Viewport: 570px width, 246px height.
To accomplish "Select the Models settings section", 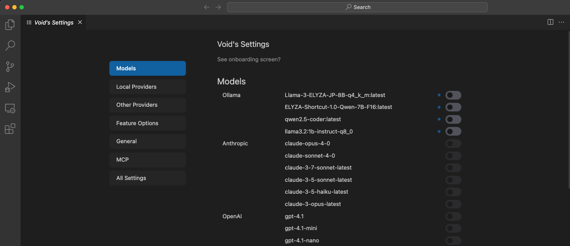I will (148, 69).
